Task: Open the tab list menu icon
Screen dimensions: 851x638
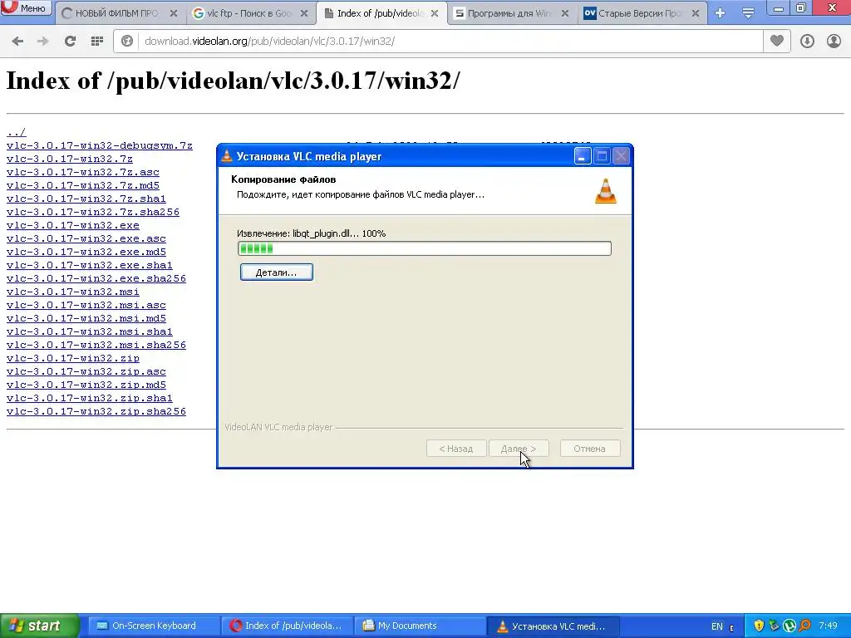Action: point(748,13)
